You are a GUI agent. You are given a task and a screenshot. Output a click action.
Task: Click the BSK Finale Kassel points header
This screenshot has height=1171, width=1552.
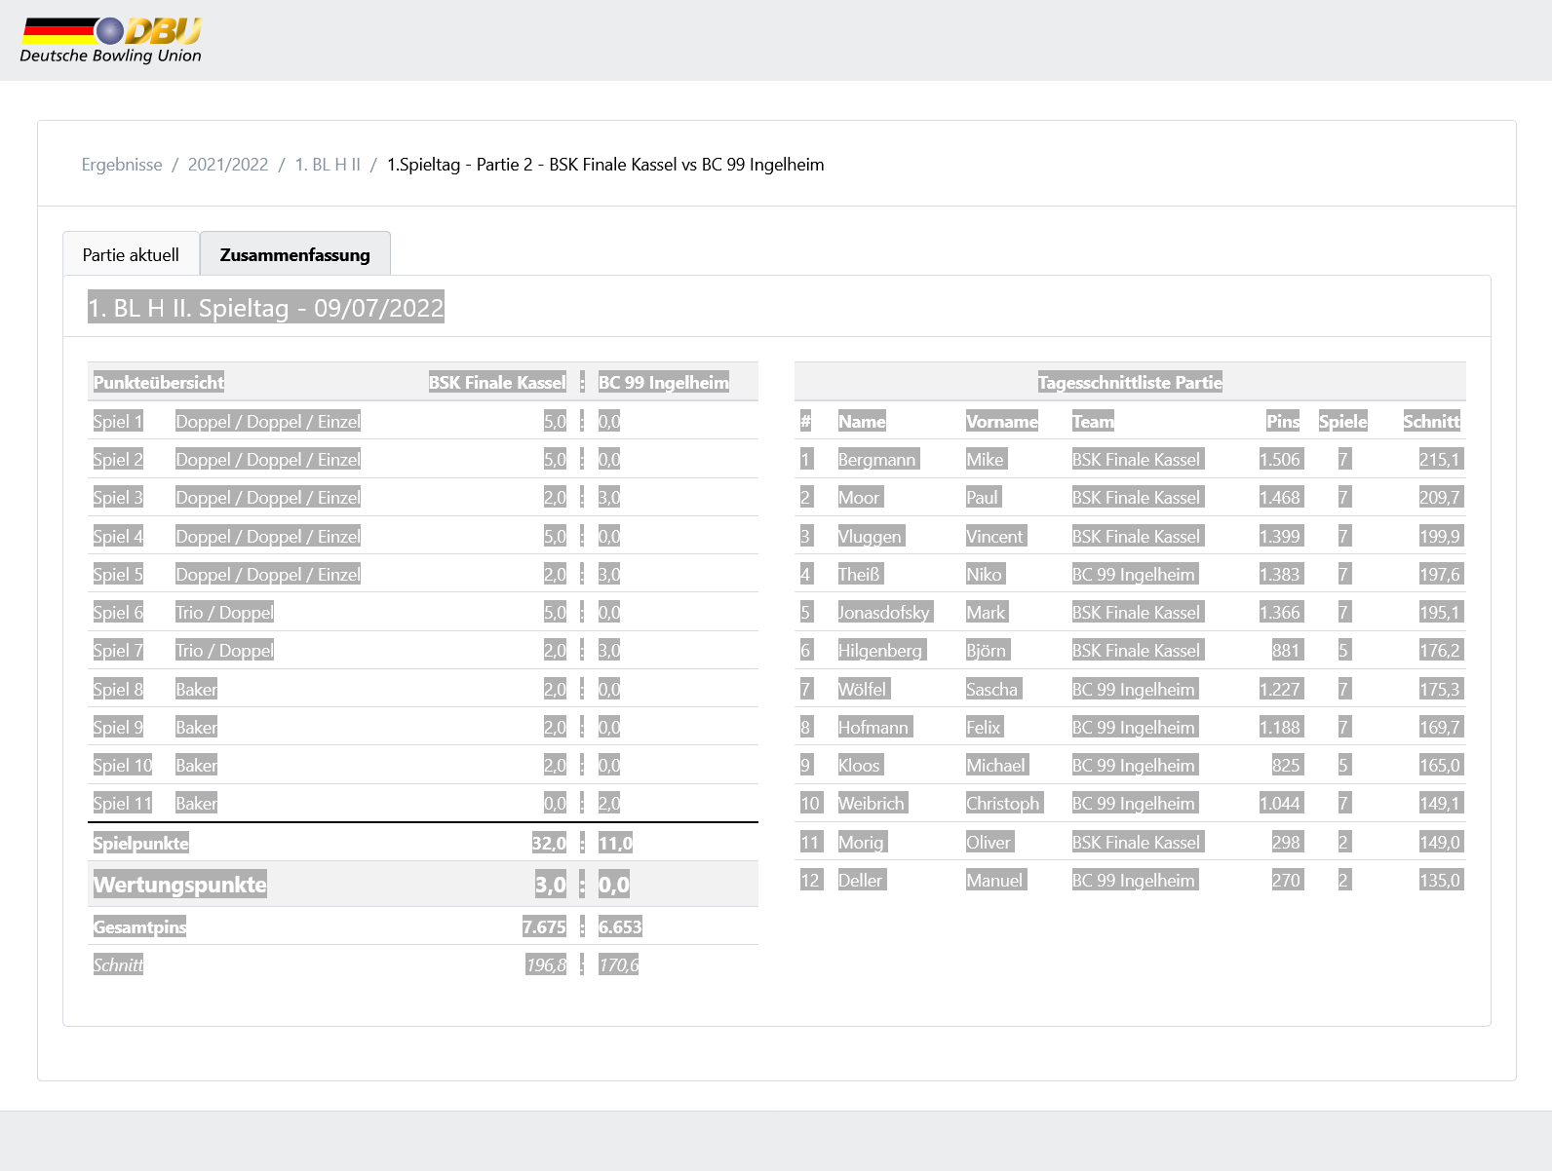tap(497, 382)
